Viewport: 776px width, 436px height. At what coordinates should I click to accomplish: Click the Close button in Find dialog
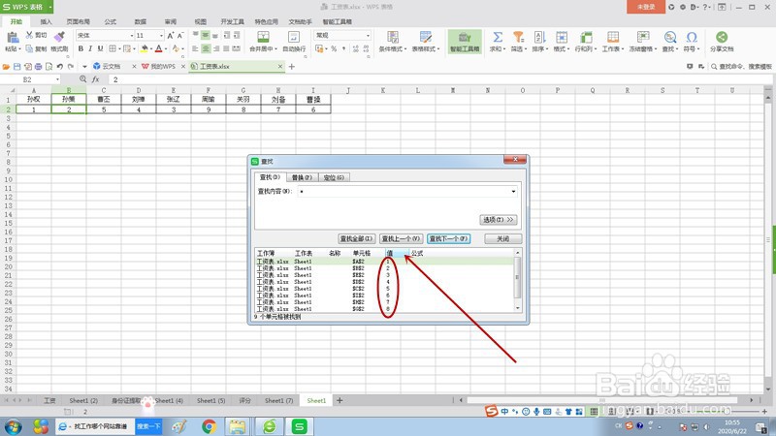(x=502, y=238)
